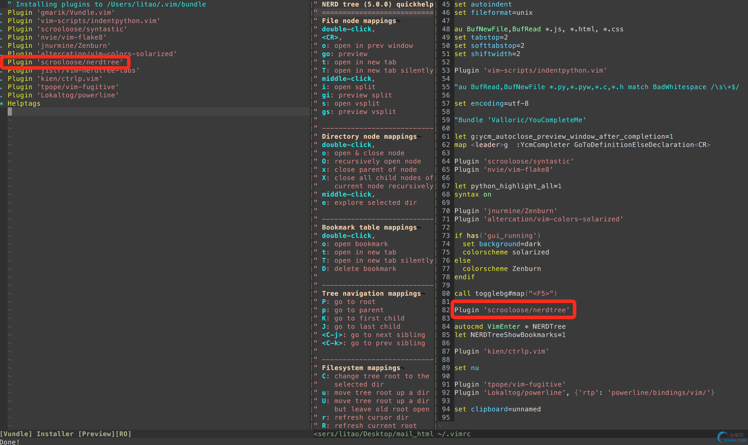The width and height of the screenshot is (748, 445).
Task: Click line 84 'autocmd VimEnter * NERDTree'
Action: point(510,327)
